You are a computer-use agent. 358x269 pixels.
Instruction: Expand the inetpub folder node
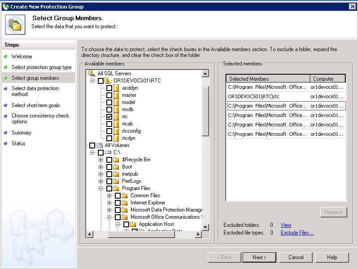(100, 174)
